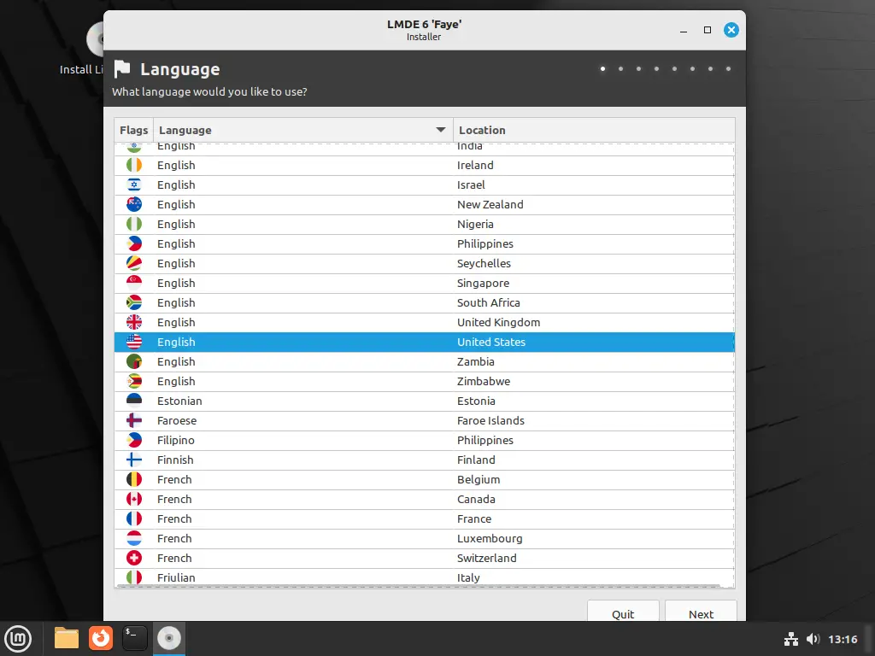Image resolution: width=875 pixels, height=656 pixels.
Task: Select the Finnish language row
Action: [424, 460]
